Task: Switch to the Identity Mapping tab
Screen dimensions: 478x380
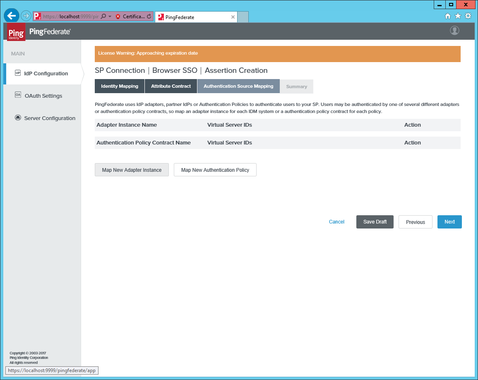Action: click(x=120, y=87)
